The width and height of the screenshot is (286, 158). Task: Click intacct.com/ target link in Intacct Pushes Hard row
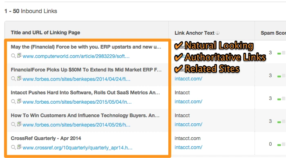(188, 102)
